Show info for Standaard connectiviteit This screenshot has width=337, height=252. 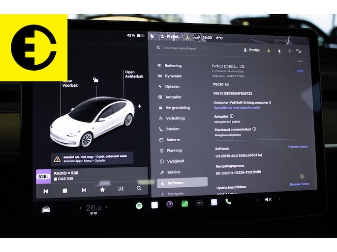coord(254,129)
